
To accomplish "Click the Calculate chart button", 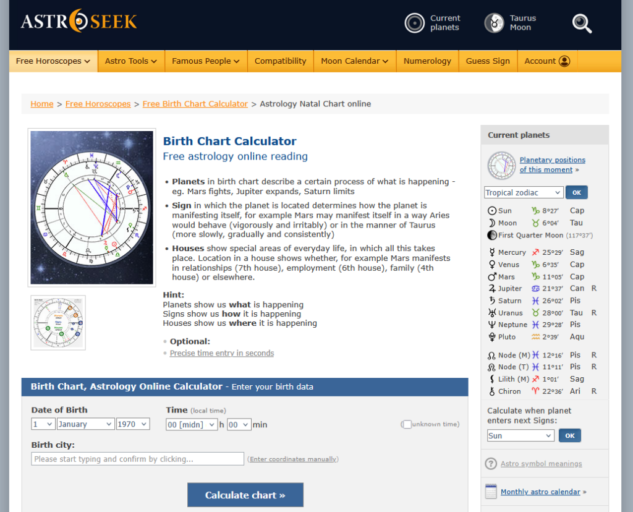I will pyautogui.click(x=245, y=495).
